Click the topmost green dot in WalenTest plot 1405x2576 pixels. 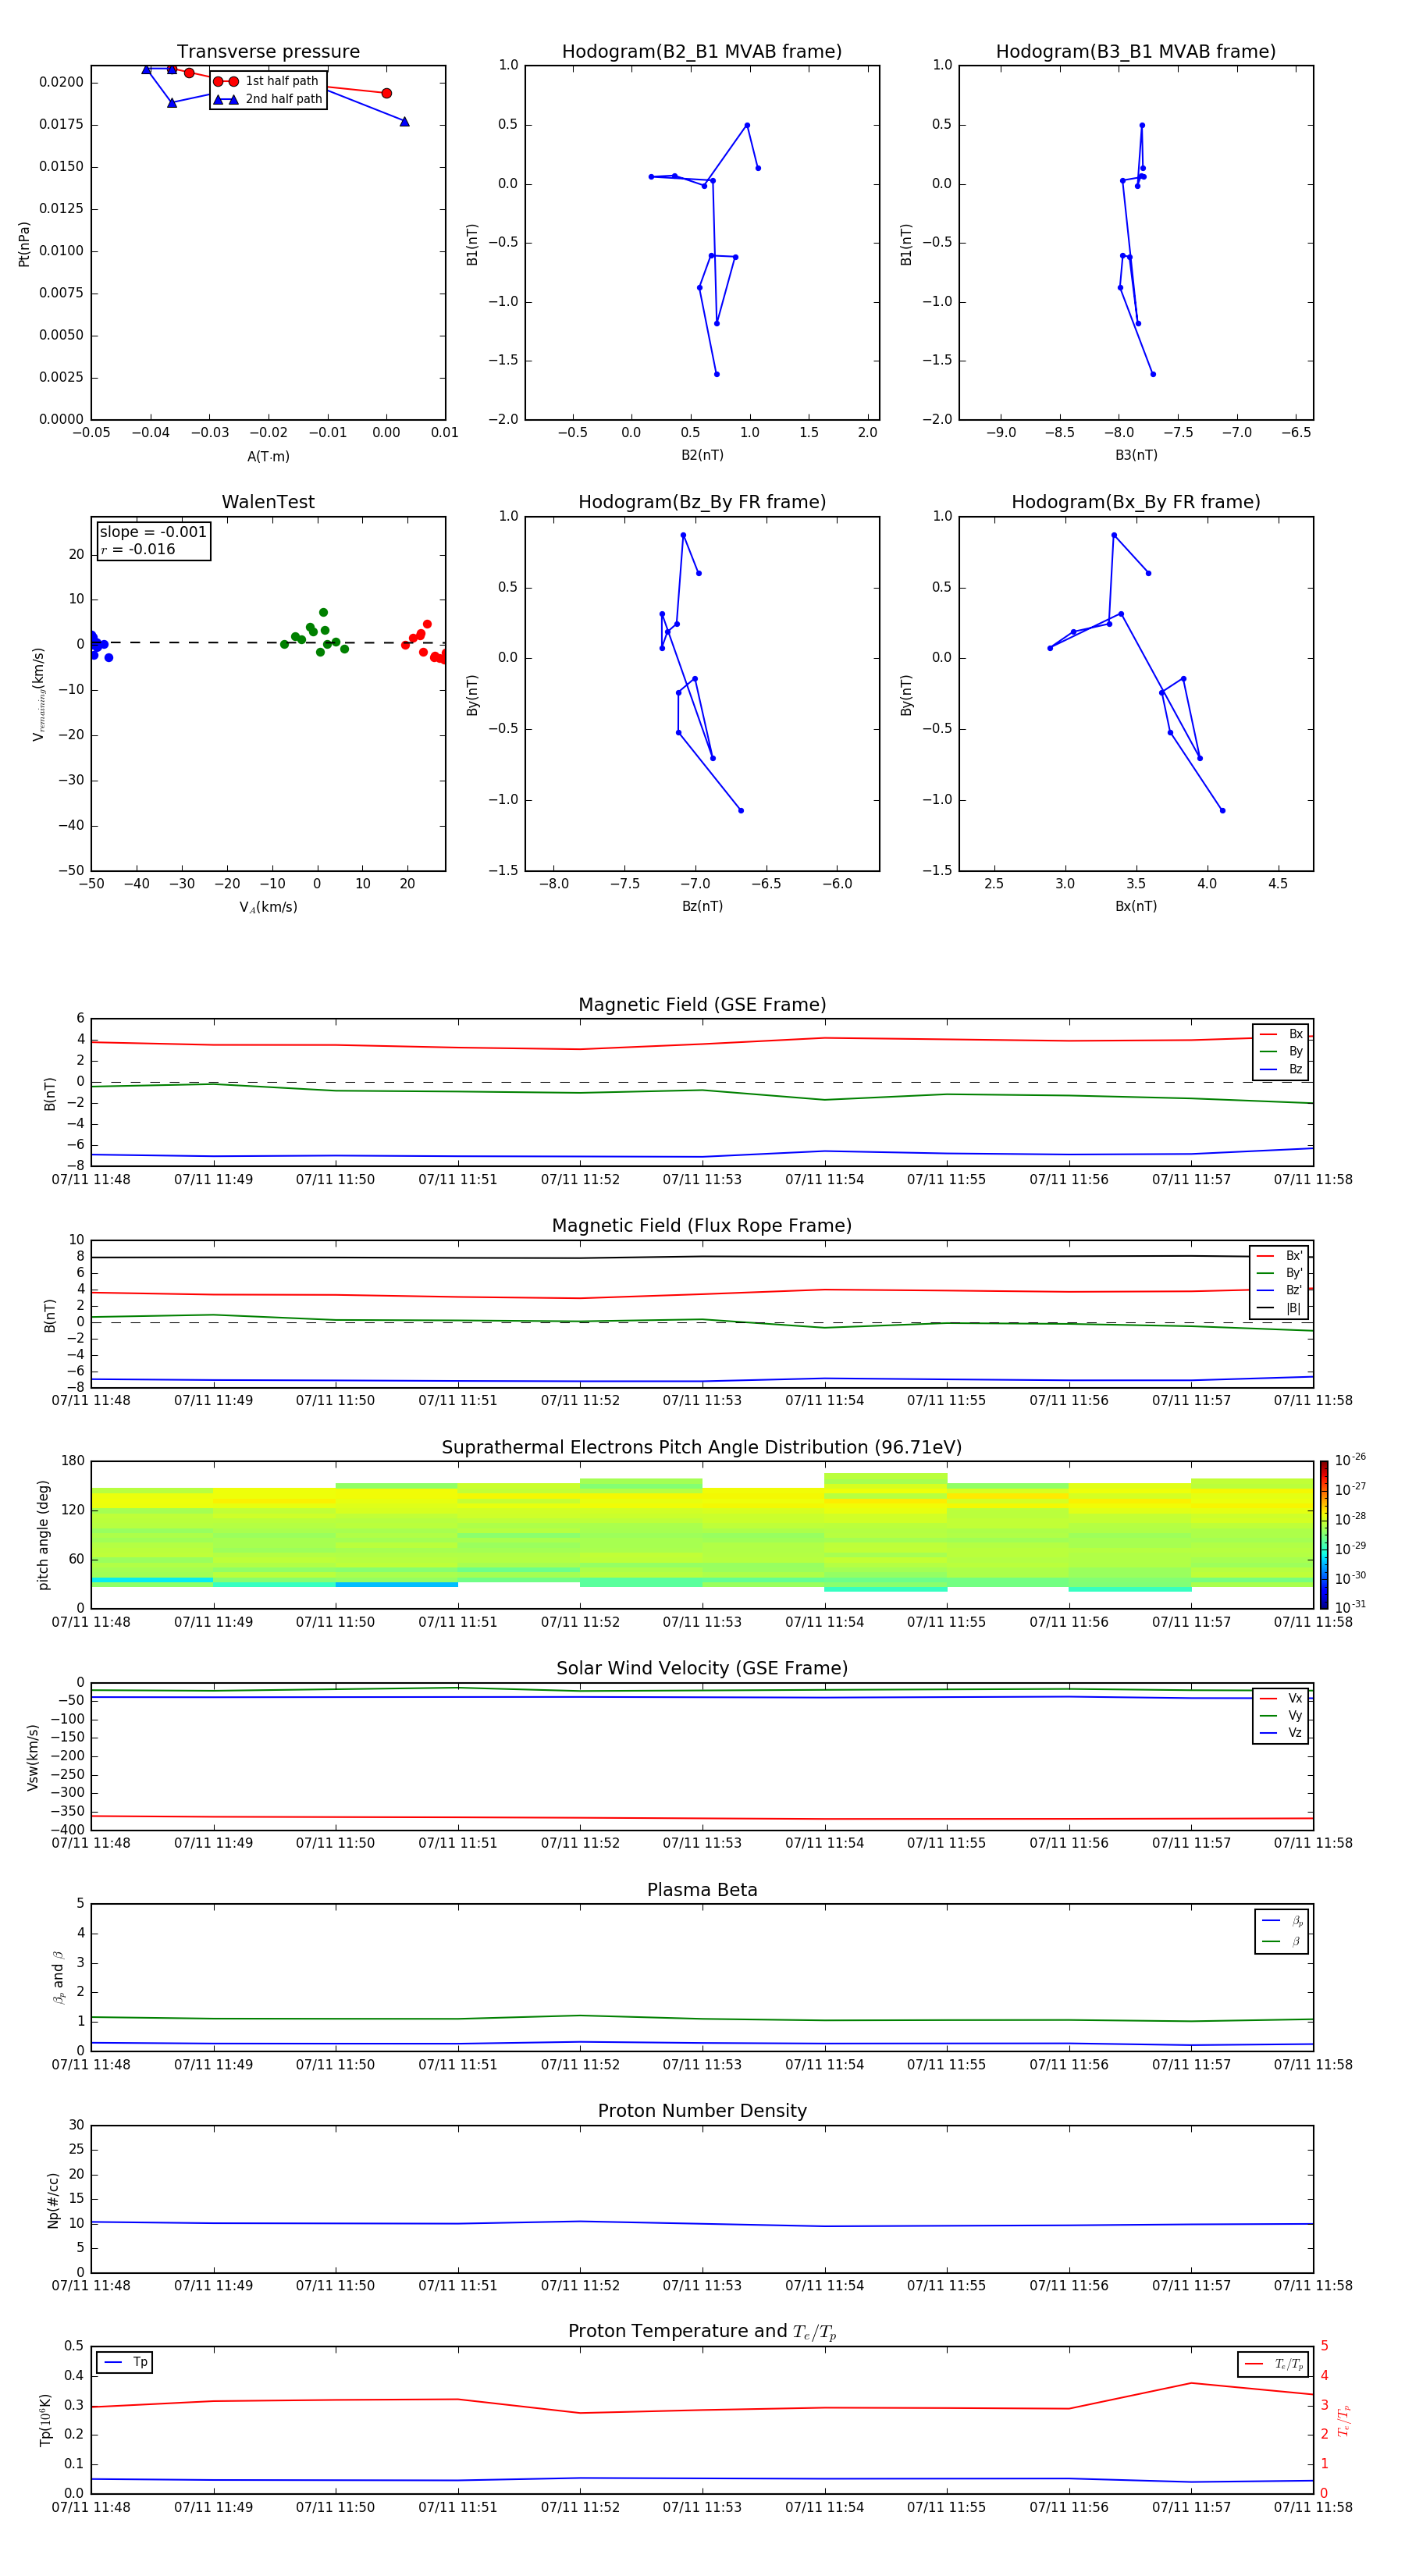point(323,612)
